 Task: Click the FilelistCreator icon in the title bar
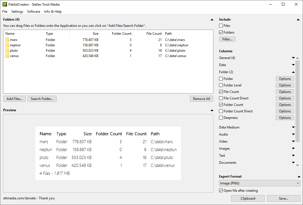[4, 4]
